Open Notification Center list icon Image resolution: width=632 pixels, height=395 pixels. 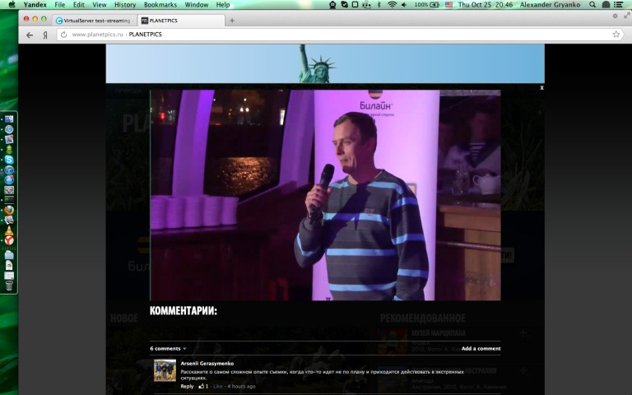tap(618, 4)
